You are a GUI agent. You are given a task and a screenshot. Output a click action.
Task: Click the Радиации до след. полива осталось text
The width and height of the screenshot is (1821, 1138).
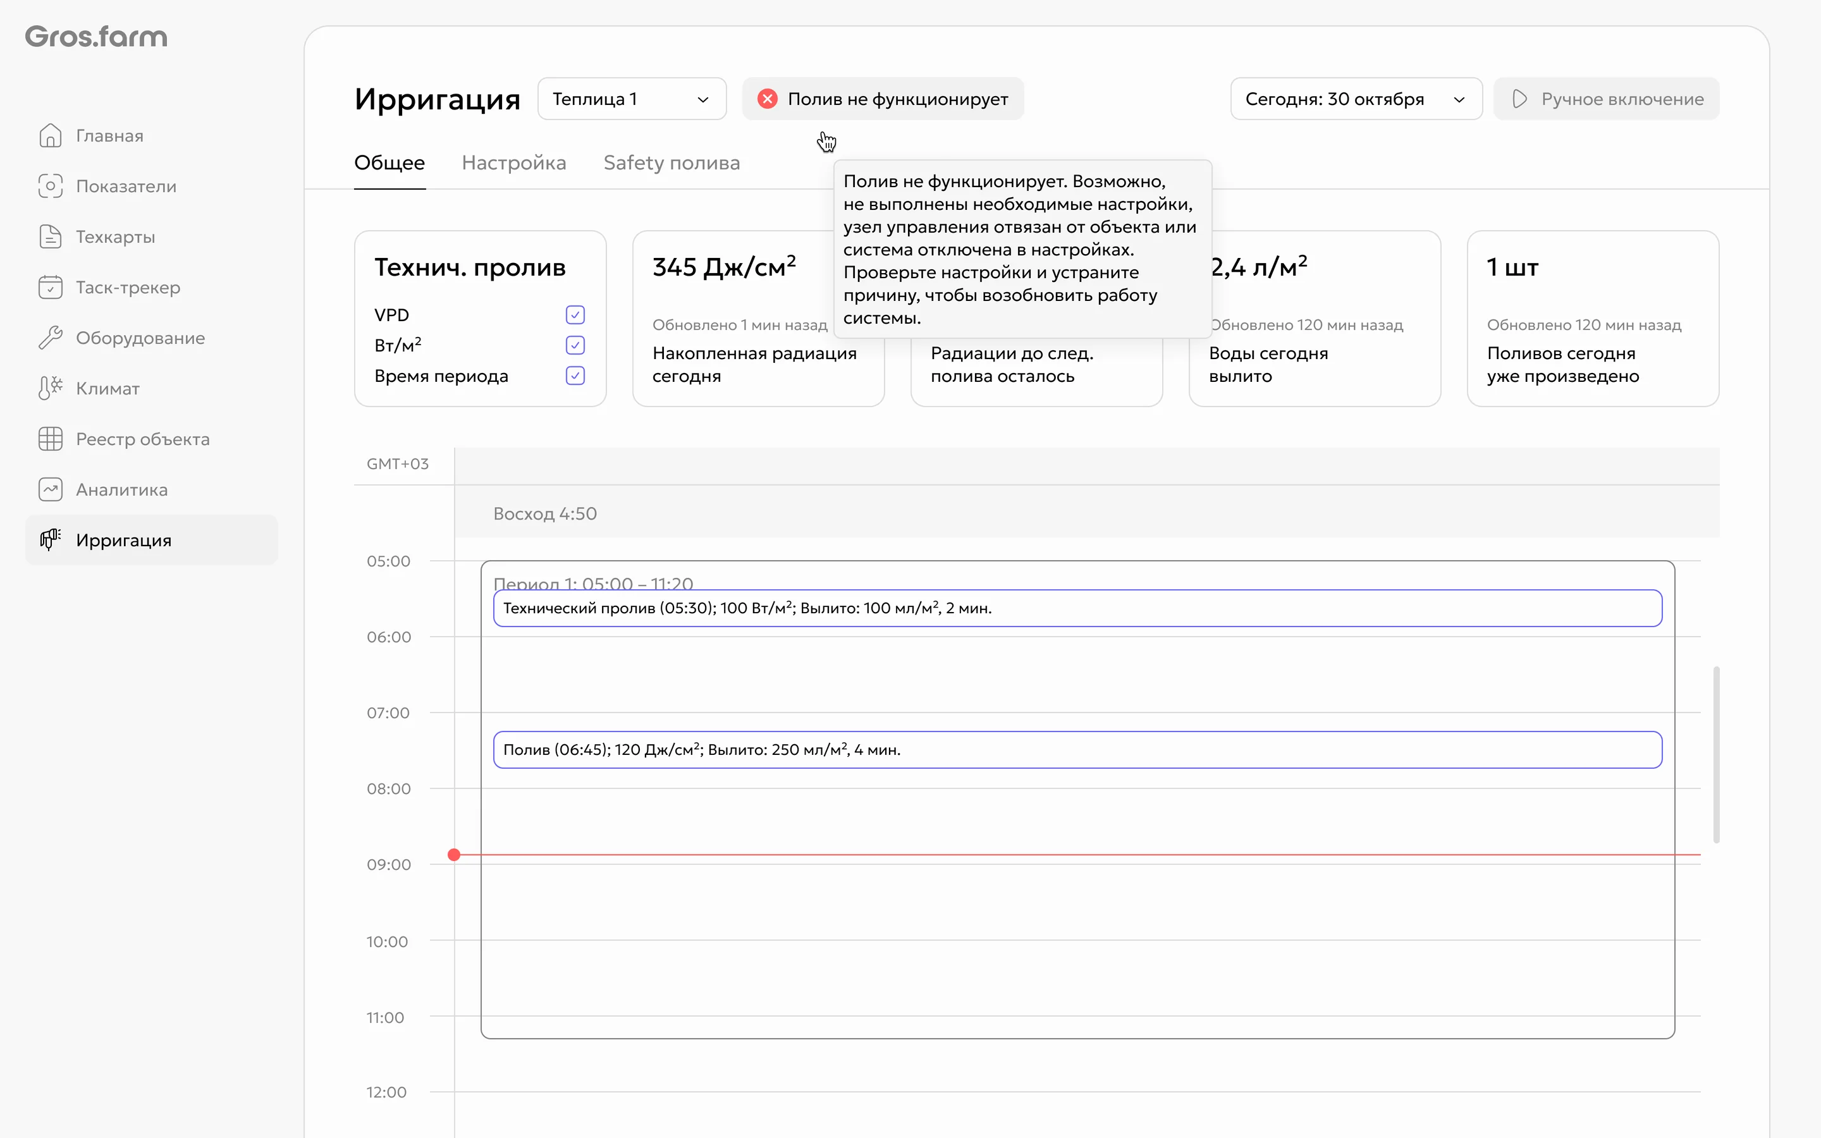point(1012,364)
